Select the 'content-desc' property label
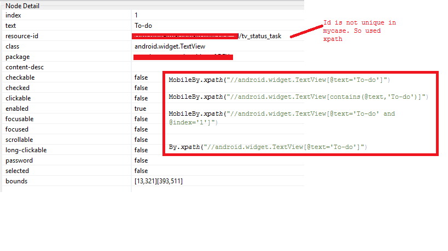Viewport: 448px width, 251px height. pyautogui.click(x=25, y=67)
